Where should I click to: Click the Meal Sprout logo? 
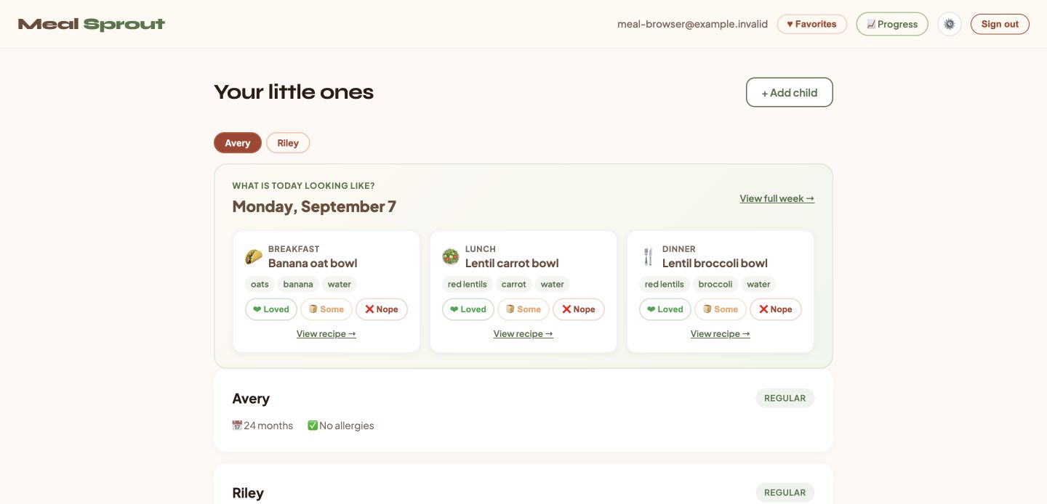[92, 24]
